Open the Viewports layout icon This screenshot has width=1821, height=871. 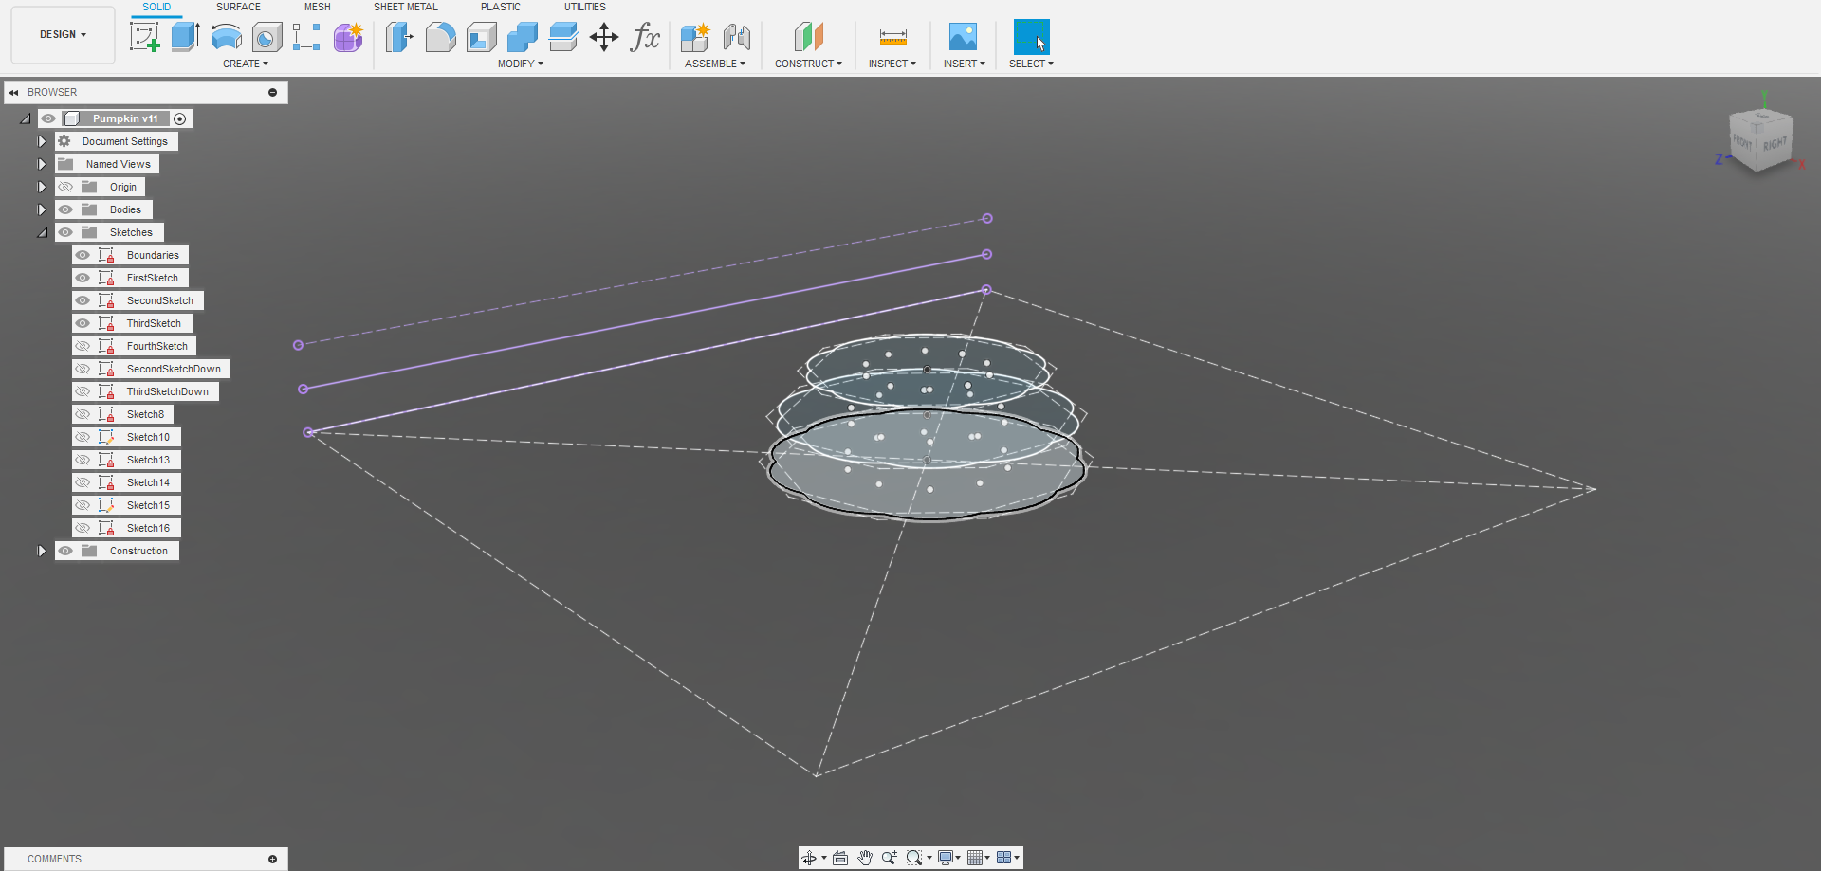point(1004,858)
